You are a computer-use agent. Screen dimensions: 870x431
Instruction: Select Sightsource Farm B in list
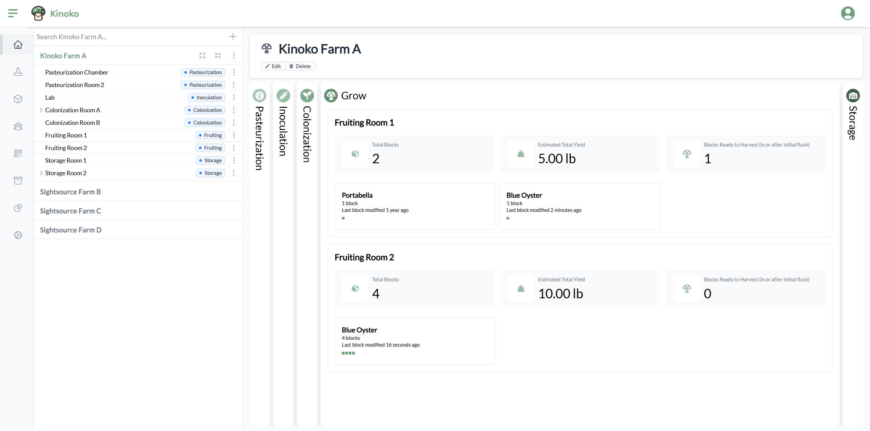point(70,192)
